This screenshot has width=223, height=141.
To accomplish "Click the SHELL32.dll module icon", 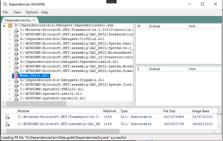I will pos(16,89).
